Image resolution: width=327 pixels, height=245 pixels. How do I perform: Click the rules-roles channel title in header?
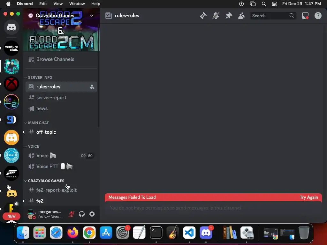(x=127, y=16)
